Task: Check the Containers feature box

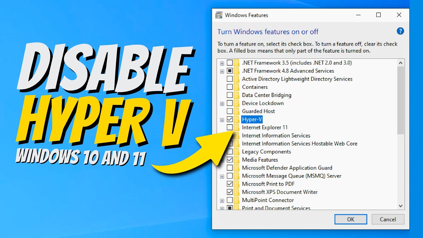Action: pos(230,87)
